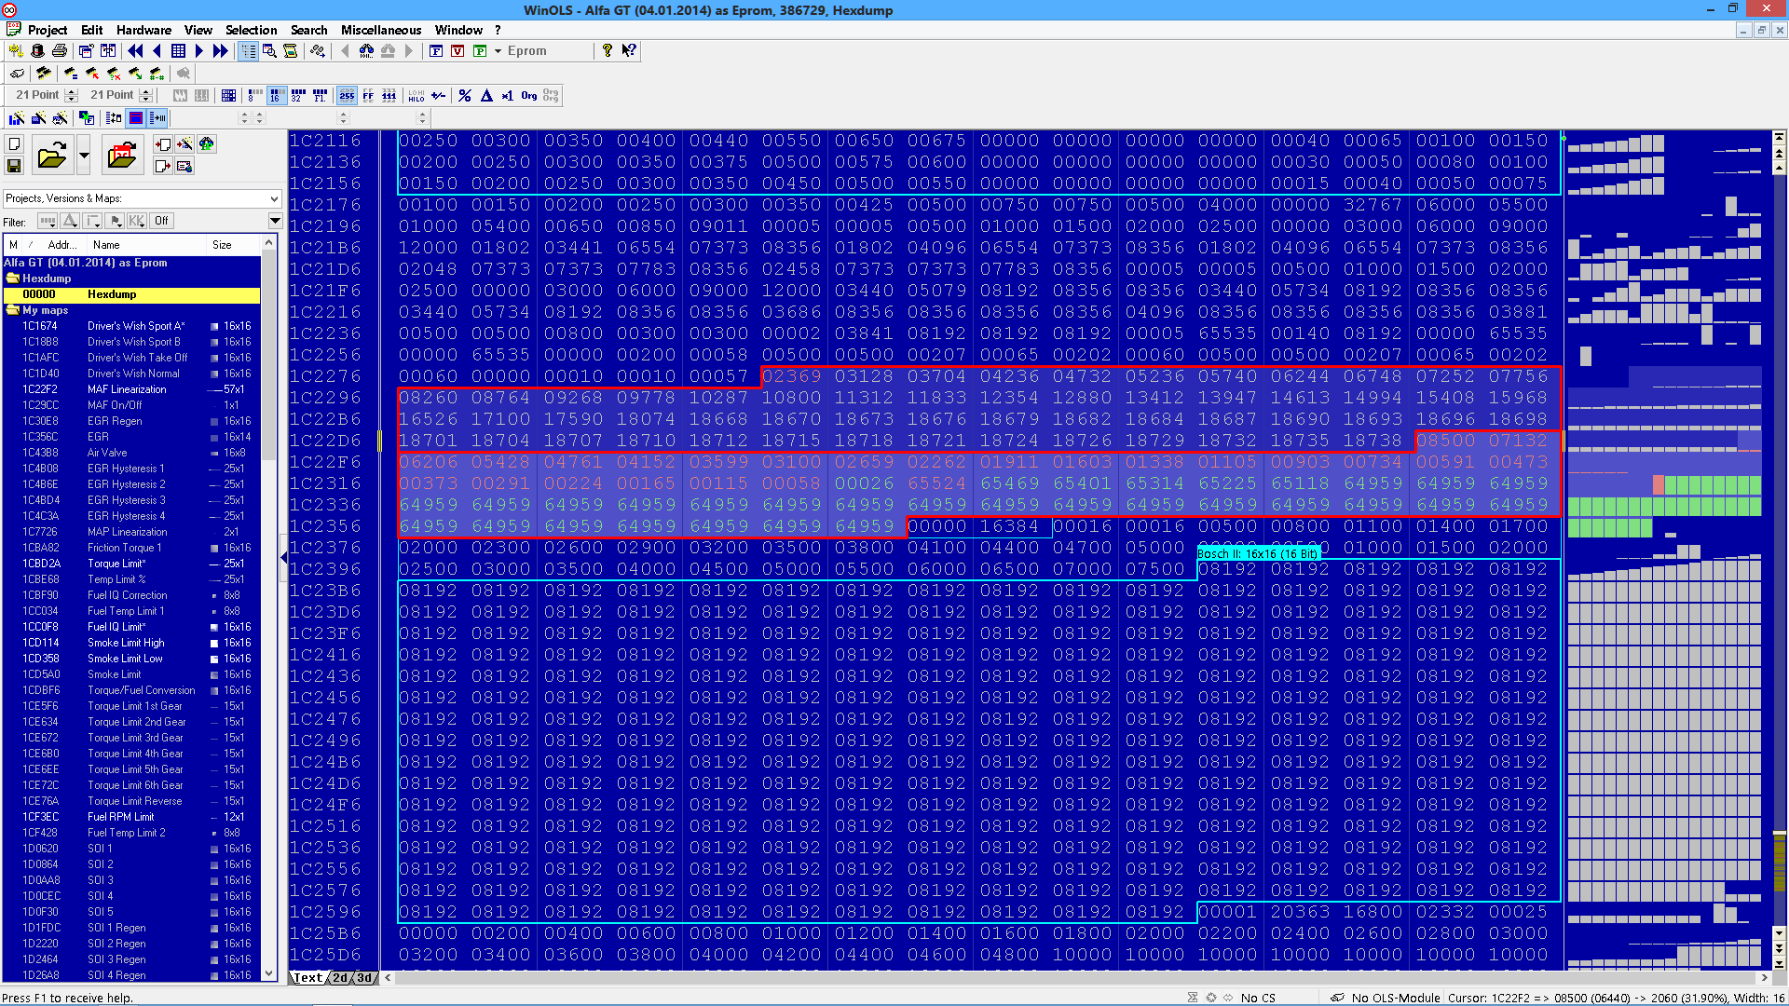Screen dimensions: 1789x1006
Task: Click the filter Off button
Action: coord(162,221)
